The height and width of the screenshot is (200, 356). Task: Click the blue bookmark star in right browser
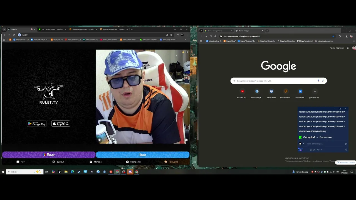click(333, 36)
